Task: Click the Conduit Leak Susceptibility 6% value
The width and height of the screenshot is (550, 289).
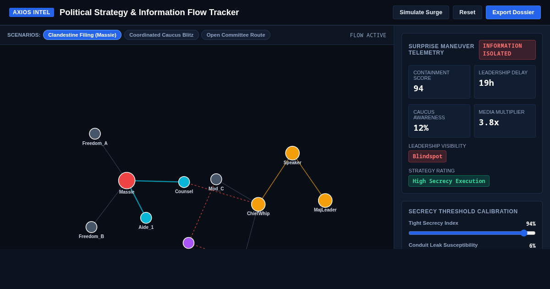Action: click(533, 246)
